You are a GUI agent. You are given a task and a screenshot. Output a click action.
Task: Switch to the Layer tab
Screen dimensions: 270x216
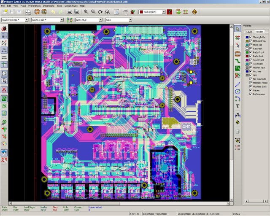click(249, 32)
